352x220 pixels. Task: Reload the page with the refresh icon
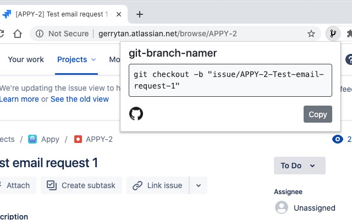click(x=1, y=34)
